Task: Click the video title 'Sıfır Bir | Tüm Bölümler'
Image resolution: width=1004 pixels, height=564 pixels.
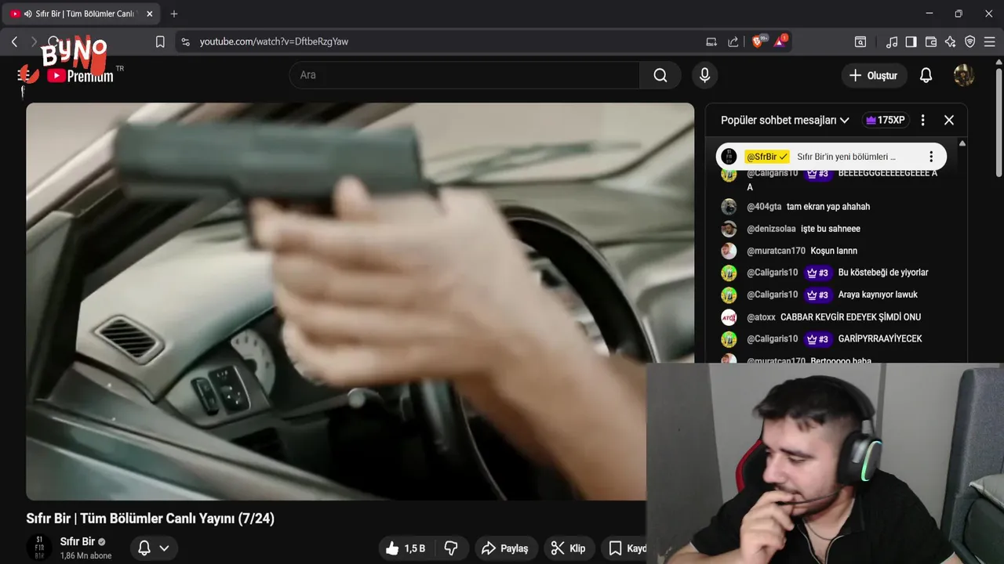Action: (151, 519)
